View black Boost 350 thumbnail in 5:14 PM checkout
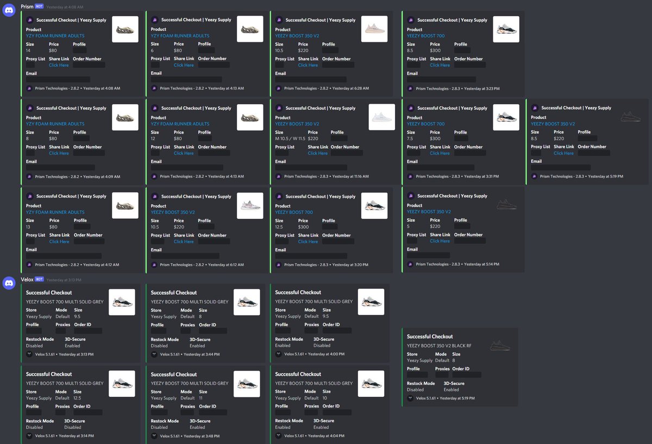 click(506, 205)
